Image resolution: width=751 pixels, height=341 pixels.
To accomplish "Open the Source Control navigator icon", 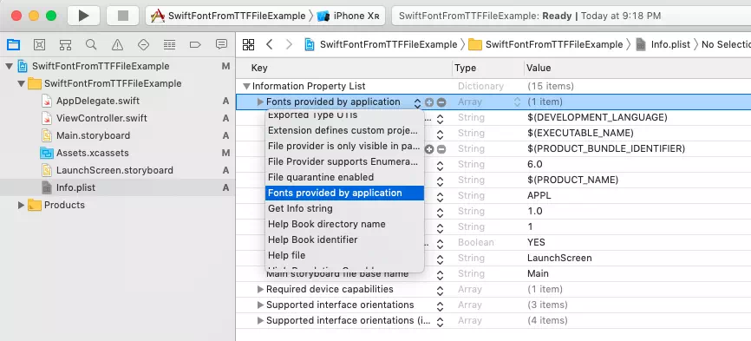I will point(39,44).
